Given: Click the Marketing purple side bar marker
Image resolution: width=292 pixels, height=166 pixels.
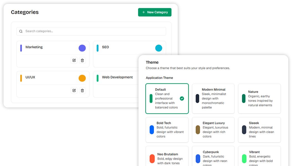Looking at the screenshot, I should click(21, 48).
